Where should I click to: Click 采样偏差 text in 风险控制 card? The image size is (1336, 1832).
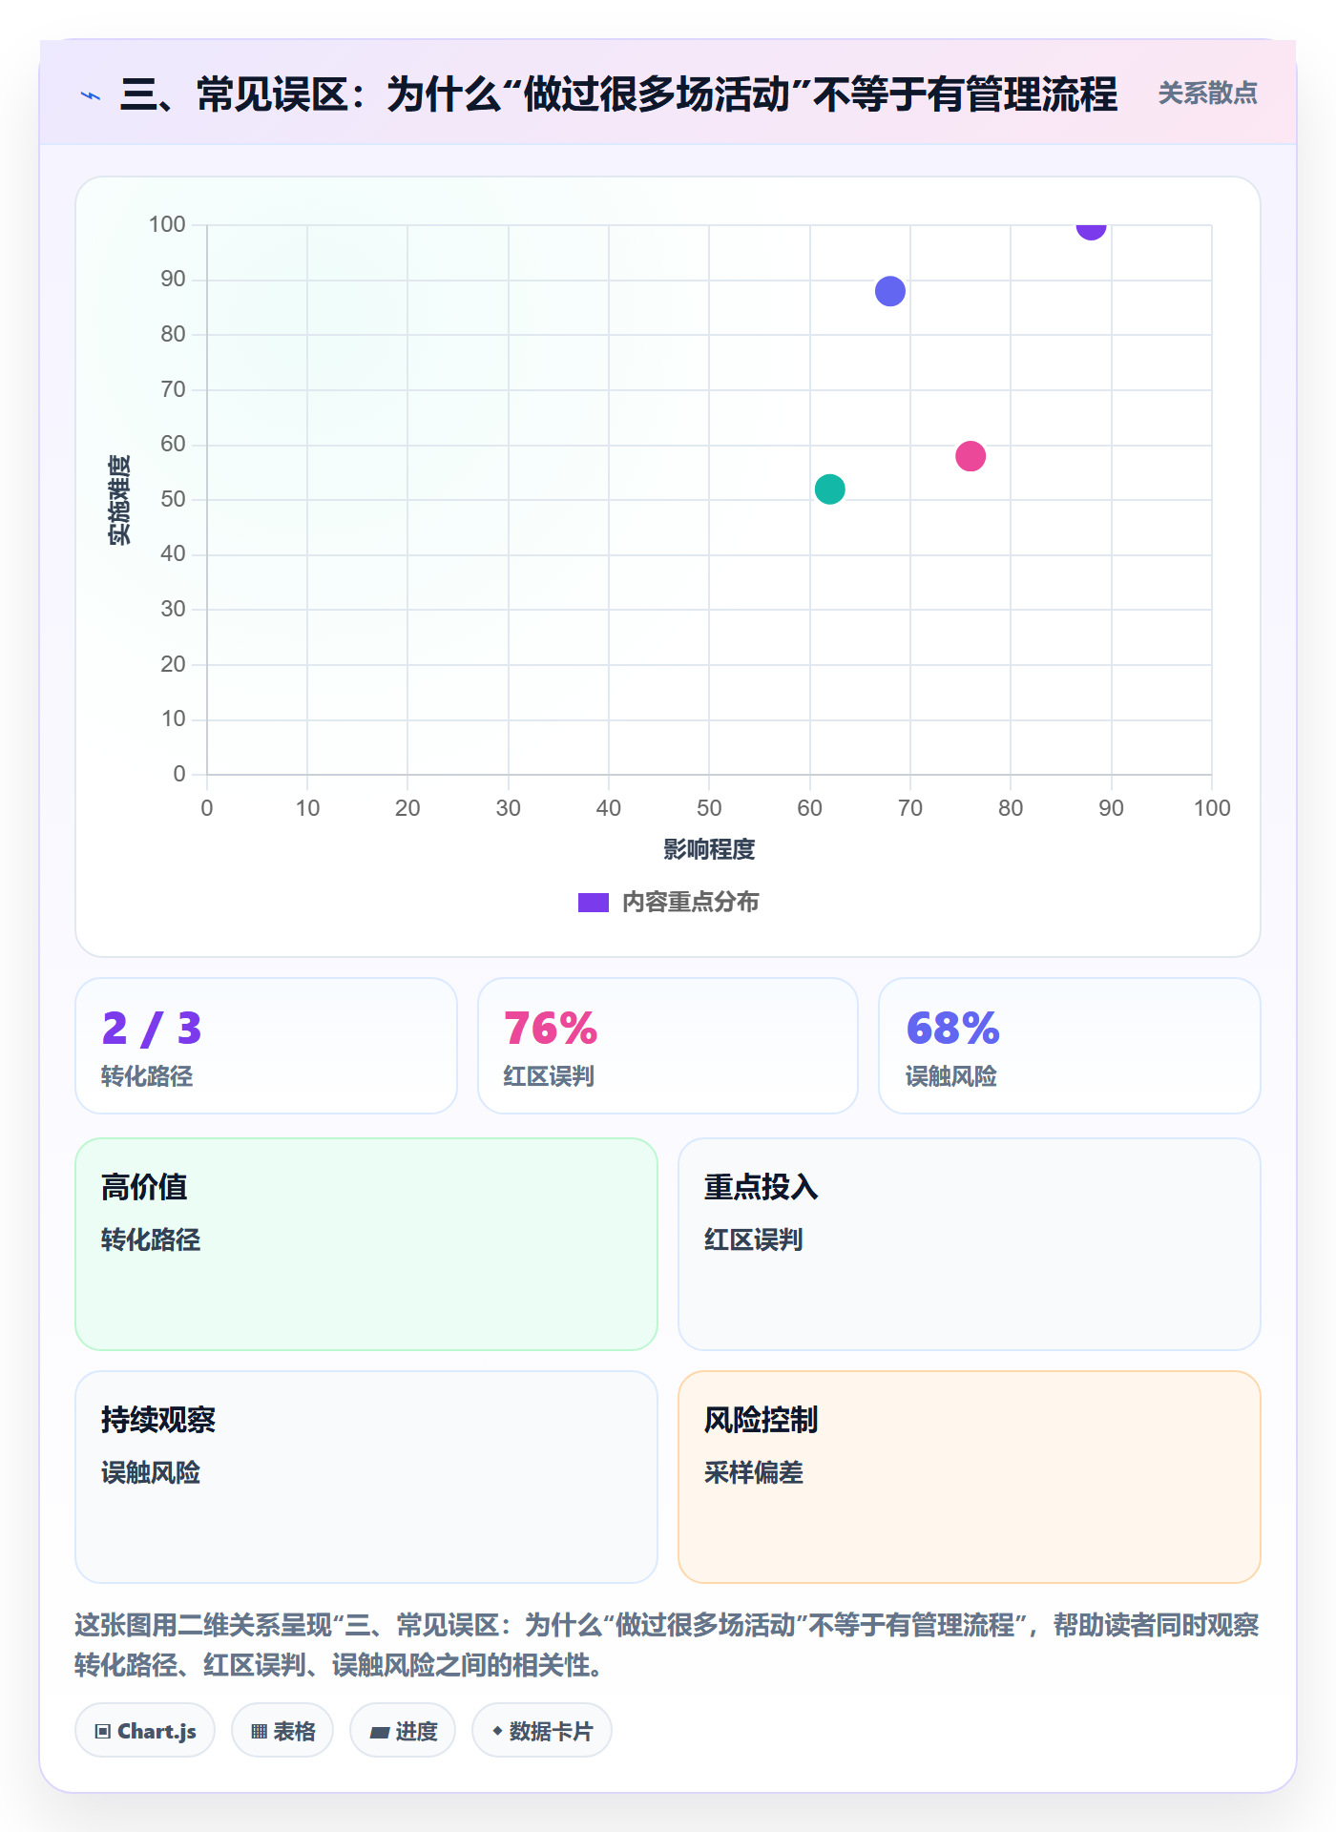pyautogui.click(x=754, y=1472)
